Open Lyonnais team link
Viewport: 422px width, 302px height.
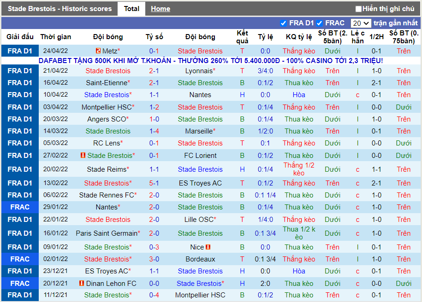point(199,71)
